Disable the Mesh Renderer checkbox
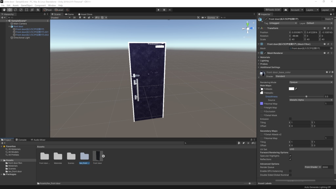The height and width of the screenshot is (189, 336). 265,53
